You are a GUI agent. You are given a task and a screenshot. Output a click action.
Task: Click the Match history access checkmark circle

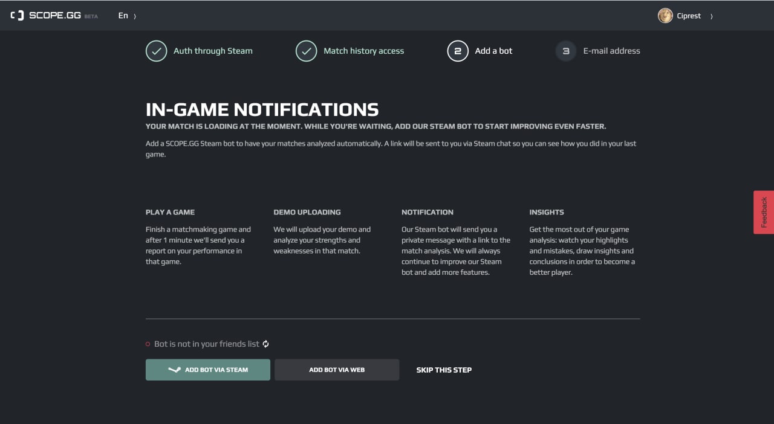pos(306,51)
